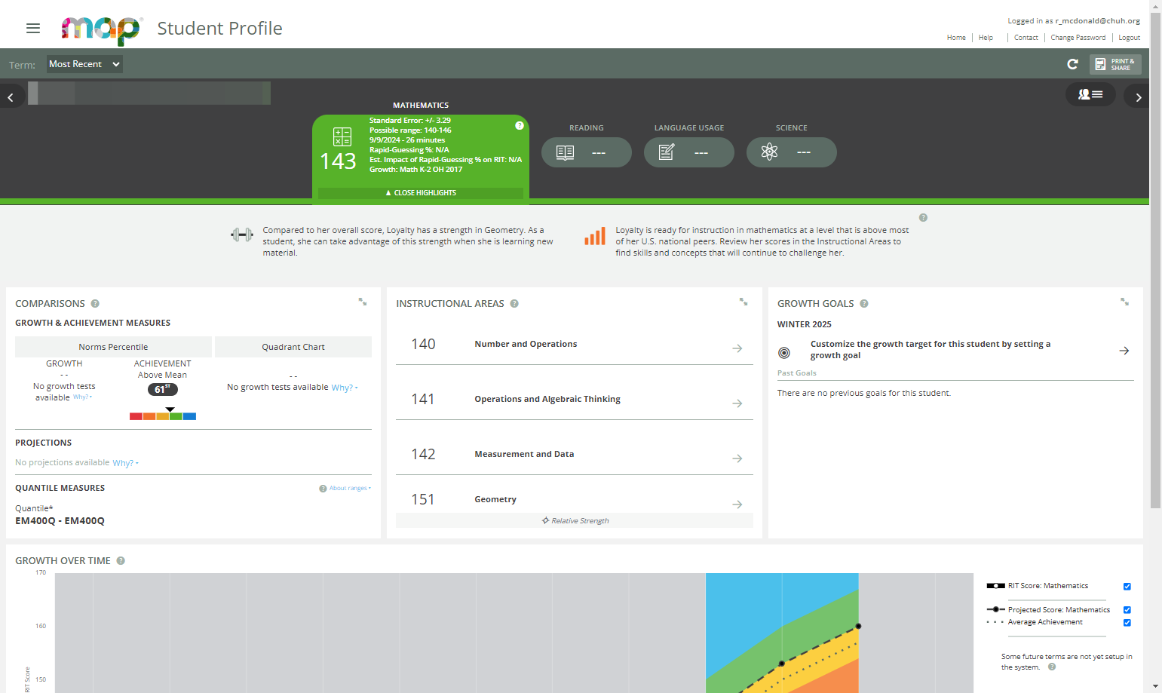The image size is (1162, 693).
Task: Select the Language Usage subject tile
Action: (689, 152)
